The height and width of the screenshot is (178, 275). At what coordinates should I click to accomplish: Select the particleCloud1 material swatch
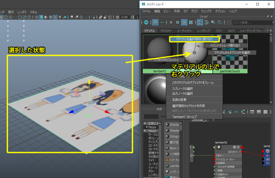pos(230,54)
